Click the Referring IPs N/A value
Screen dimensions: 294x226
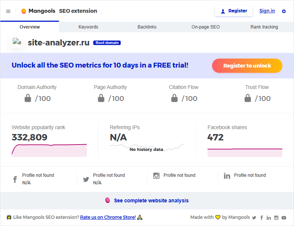(118, 137)
